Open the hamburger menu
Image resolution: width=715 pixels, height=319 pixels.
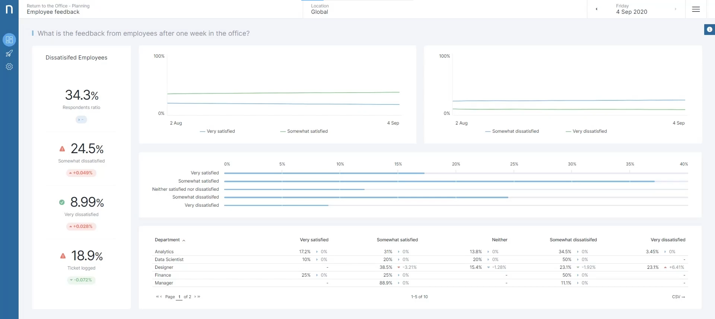coord(696,9)
